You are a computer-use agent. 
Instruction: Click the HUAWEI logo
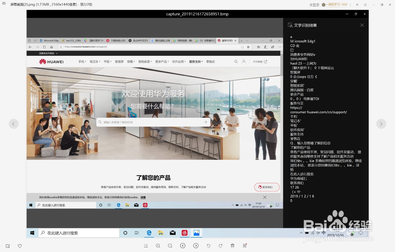tap(51, 62)
